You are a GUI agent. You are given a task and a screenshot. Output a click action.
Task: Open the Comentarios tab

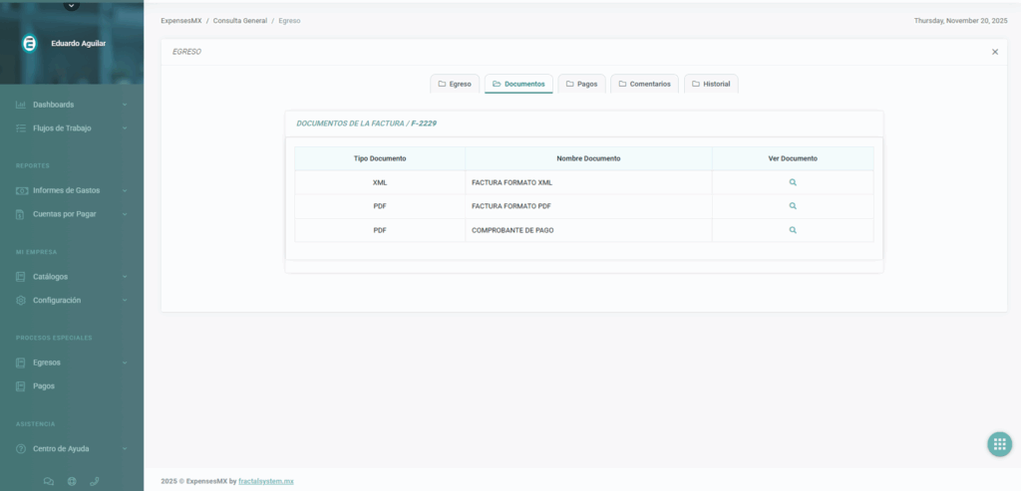tap(644, 84)
